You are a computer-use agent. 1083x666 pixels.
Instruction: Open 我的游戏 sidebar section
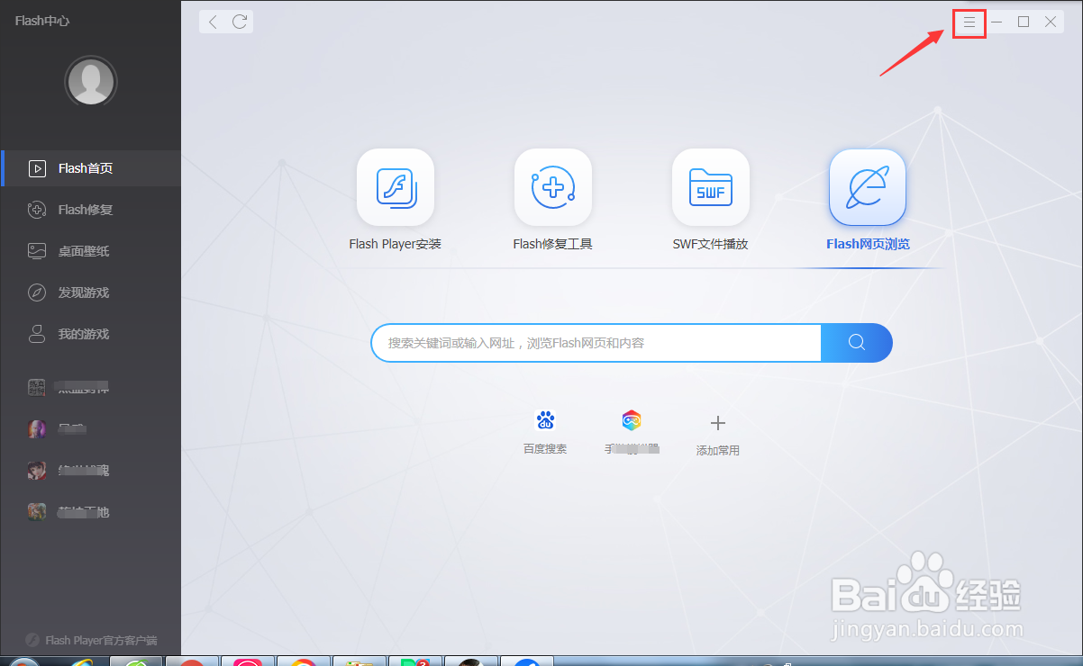[90, 334]
